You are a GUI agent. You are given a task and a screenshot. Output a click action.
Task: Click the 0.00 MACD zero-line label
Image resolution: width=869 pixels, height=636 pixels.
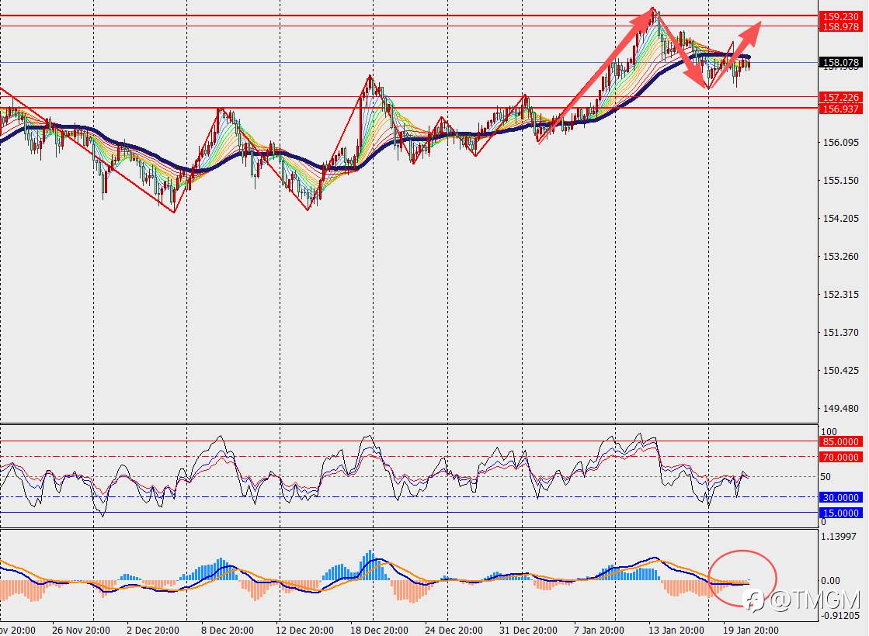click(831, 581)
